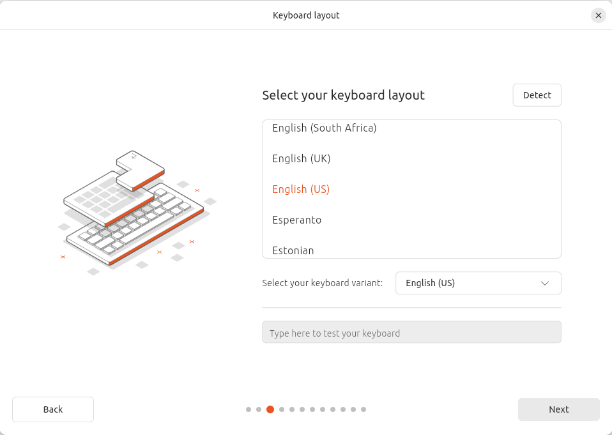Click the Select your keyboard variant label

322,283
